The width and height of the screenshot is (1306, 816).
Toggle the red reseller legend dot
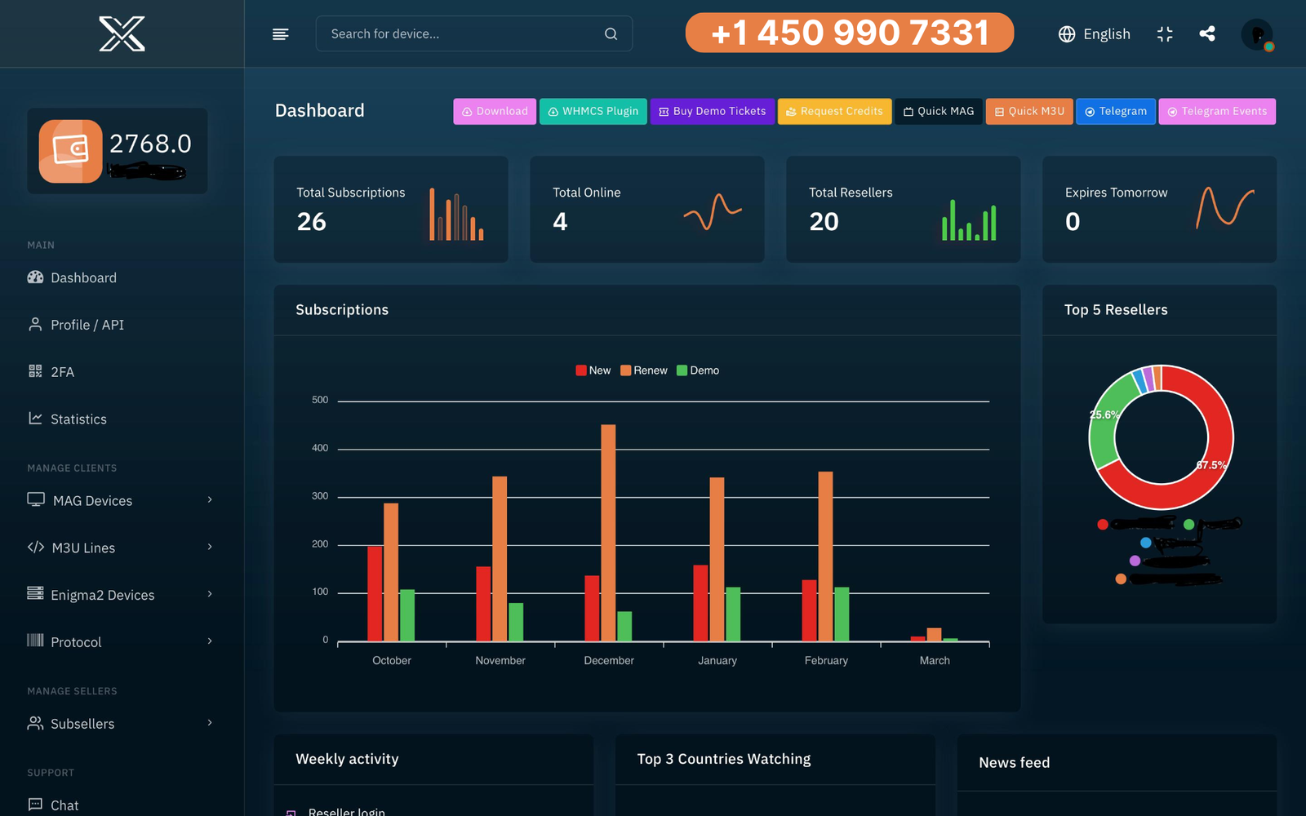[1103, 525]
